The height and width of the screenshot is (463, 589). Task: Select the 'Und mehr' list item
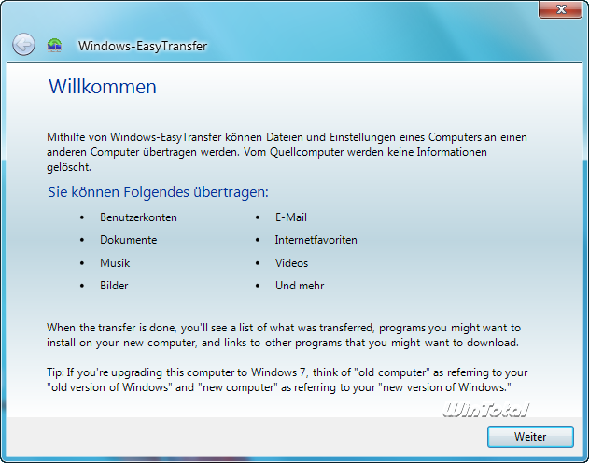tap(300, 286)
